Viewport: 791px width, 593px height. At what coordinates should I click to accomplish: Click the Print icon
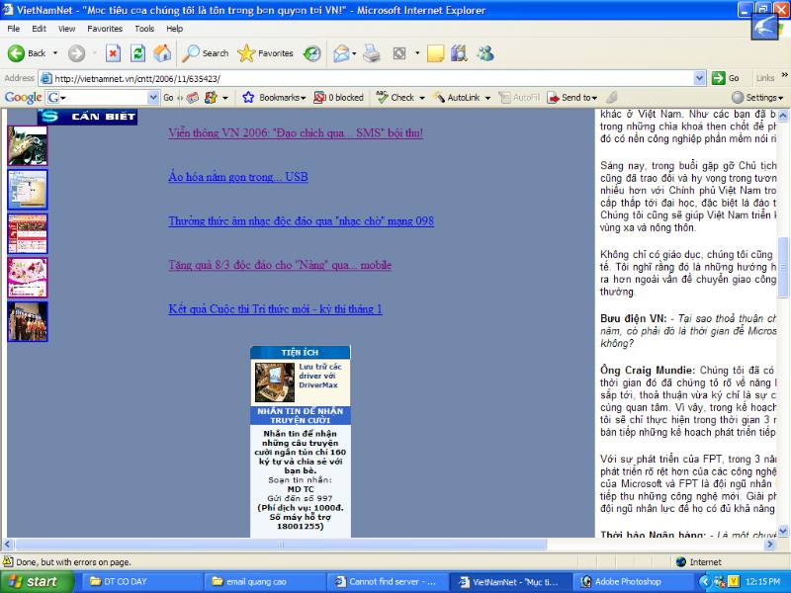tap(372, 53)
